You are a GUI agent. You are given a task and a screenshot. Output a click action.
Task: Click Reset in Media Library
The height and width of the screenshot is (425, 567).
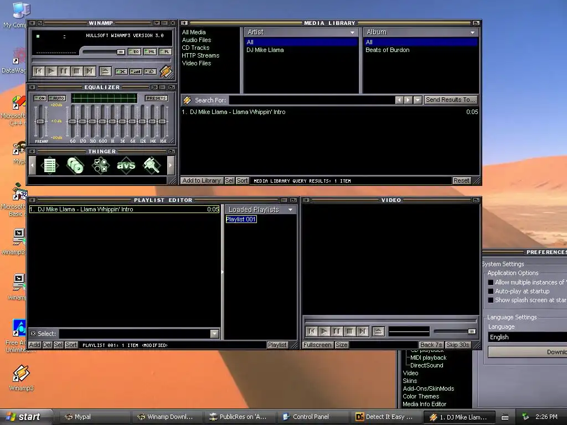pos(461,181)
